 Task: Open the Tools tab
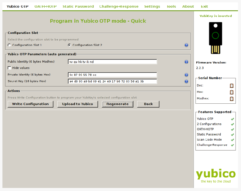pyautogui.click(x=171, y=6)
